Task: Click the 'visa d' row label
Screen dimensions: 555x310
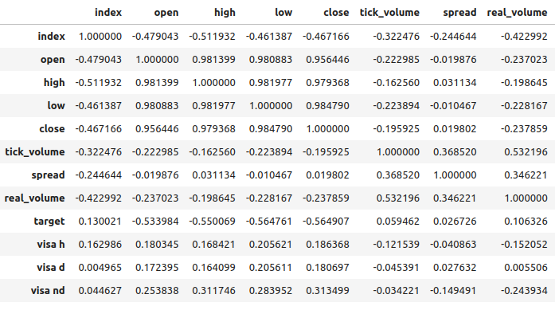Action: click(51, 267)
